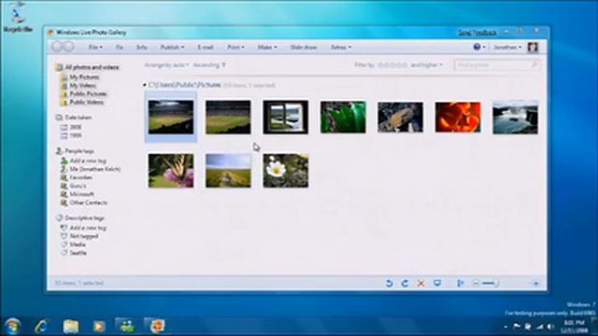Click the search magnifier icon
Image resolution: width=598 pixels, height=336 pixels.
tap(534, 65)
